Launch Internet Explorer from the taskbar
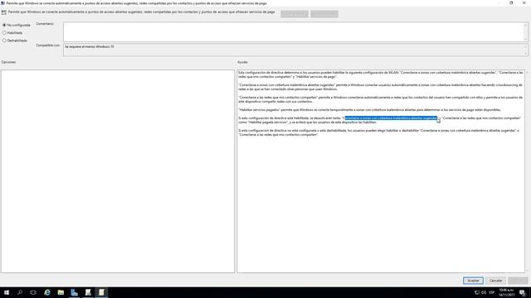This screenshot has height=298, width=531. 47,292
